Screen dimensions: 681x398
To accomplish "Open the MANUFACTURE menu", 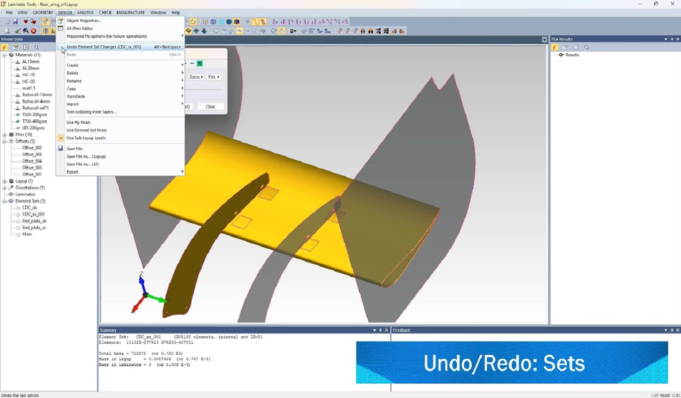I will [x=131, y=12].
